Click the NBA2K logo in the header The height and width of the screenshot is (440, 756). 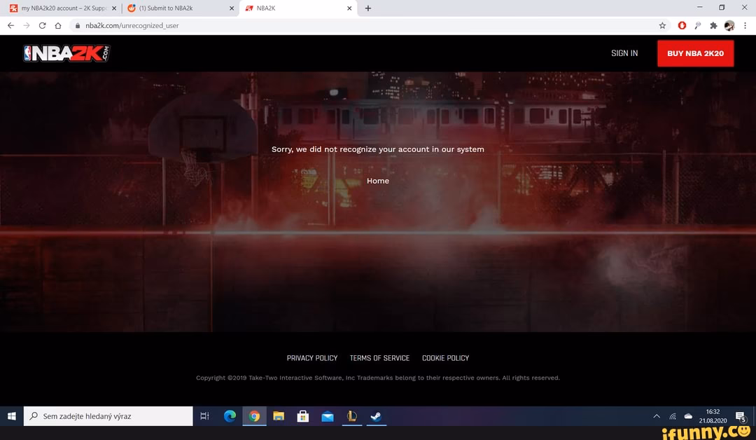[x=66, y=53]
